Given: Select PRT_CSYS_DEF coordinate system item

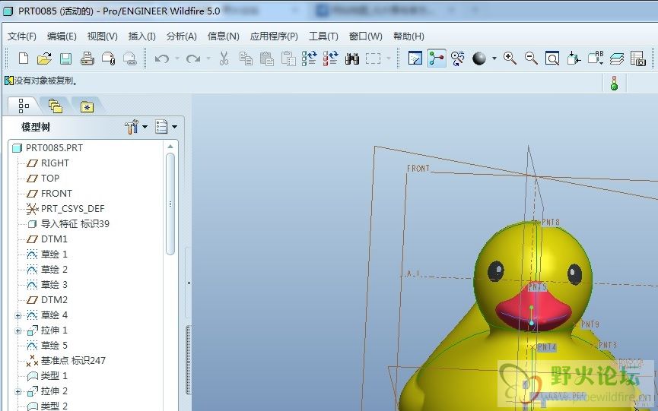Looking at the screenshot, I should [72, 209].
